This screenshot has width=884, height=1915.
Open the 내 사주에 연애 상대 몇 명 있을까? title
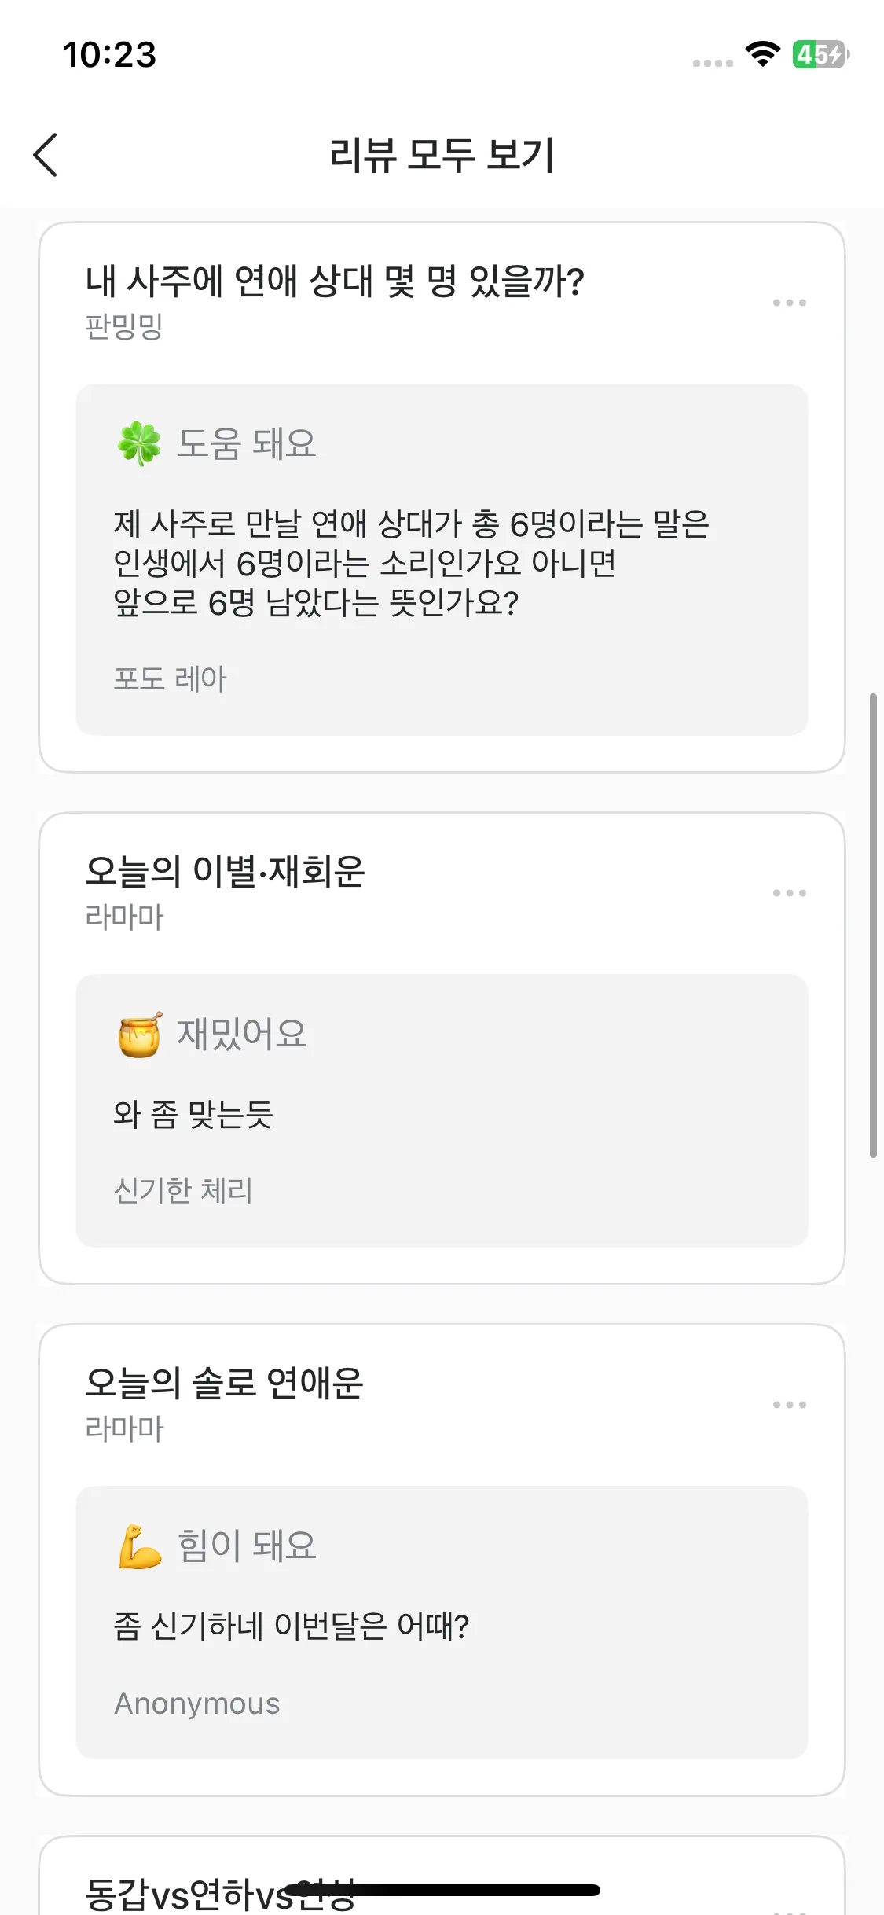(x=335, y=281)
